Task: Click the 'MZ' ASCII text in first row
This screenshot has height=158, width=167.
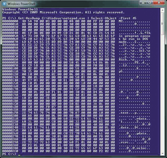Action: pos(121,21)
